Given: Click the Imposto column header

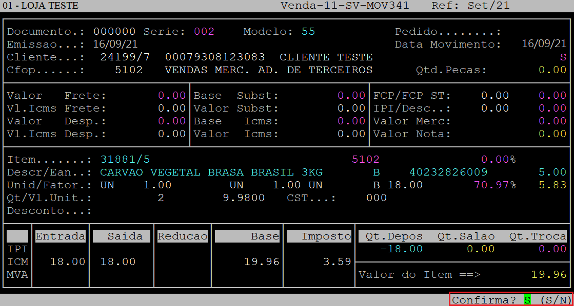Looking at the screenshot, I should tap(319, 236).
